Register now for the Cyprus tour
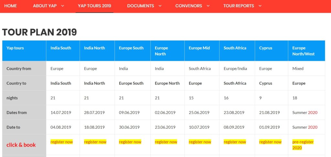Viewport: 331px width, 157px height. point(271,142)
